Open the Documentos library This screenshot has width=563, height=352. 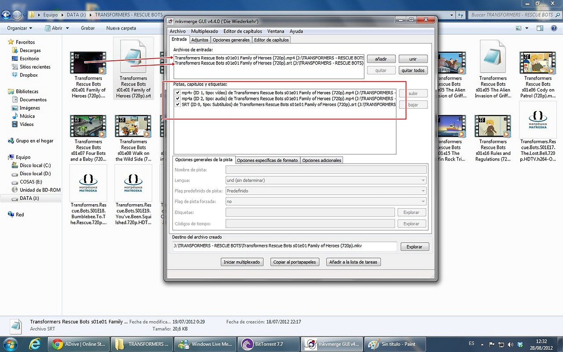click(33, 100)
